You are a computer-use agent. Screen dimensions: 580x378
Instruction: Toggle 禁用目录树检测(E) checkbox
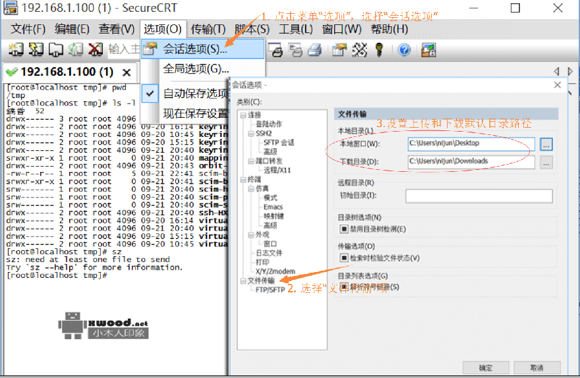344,229
